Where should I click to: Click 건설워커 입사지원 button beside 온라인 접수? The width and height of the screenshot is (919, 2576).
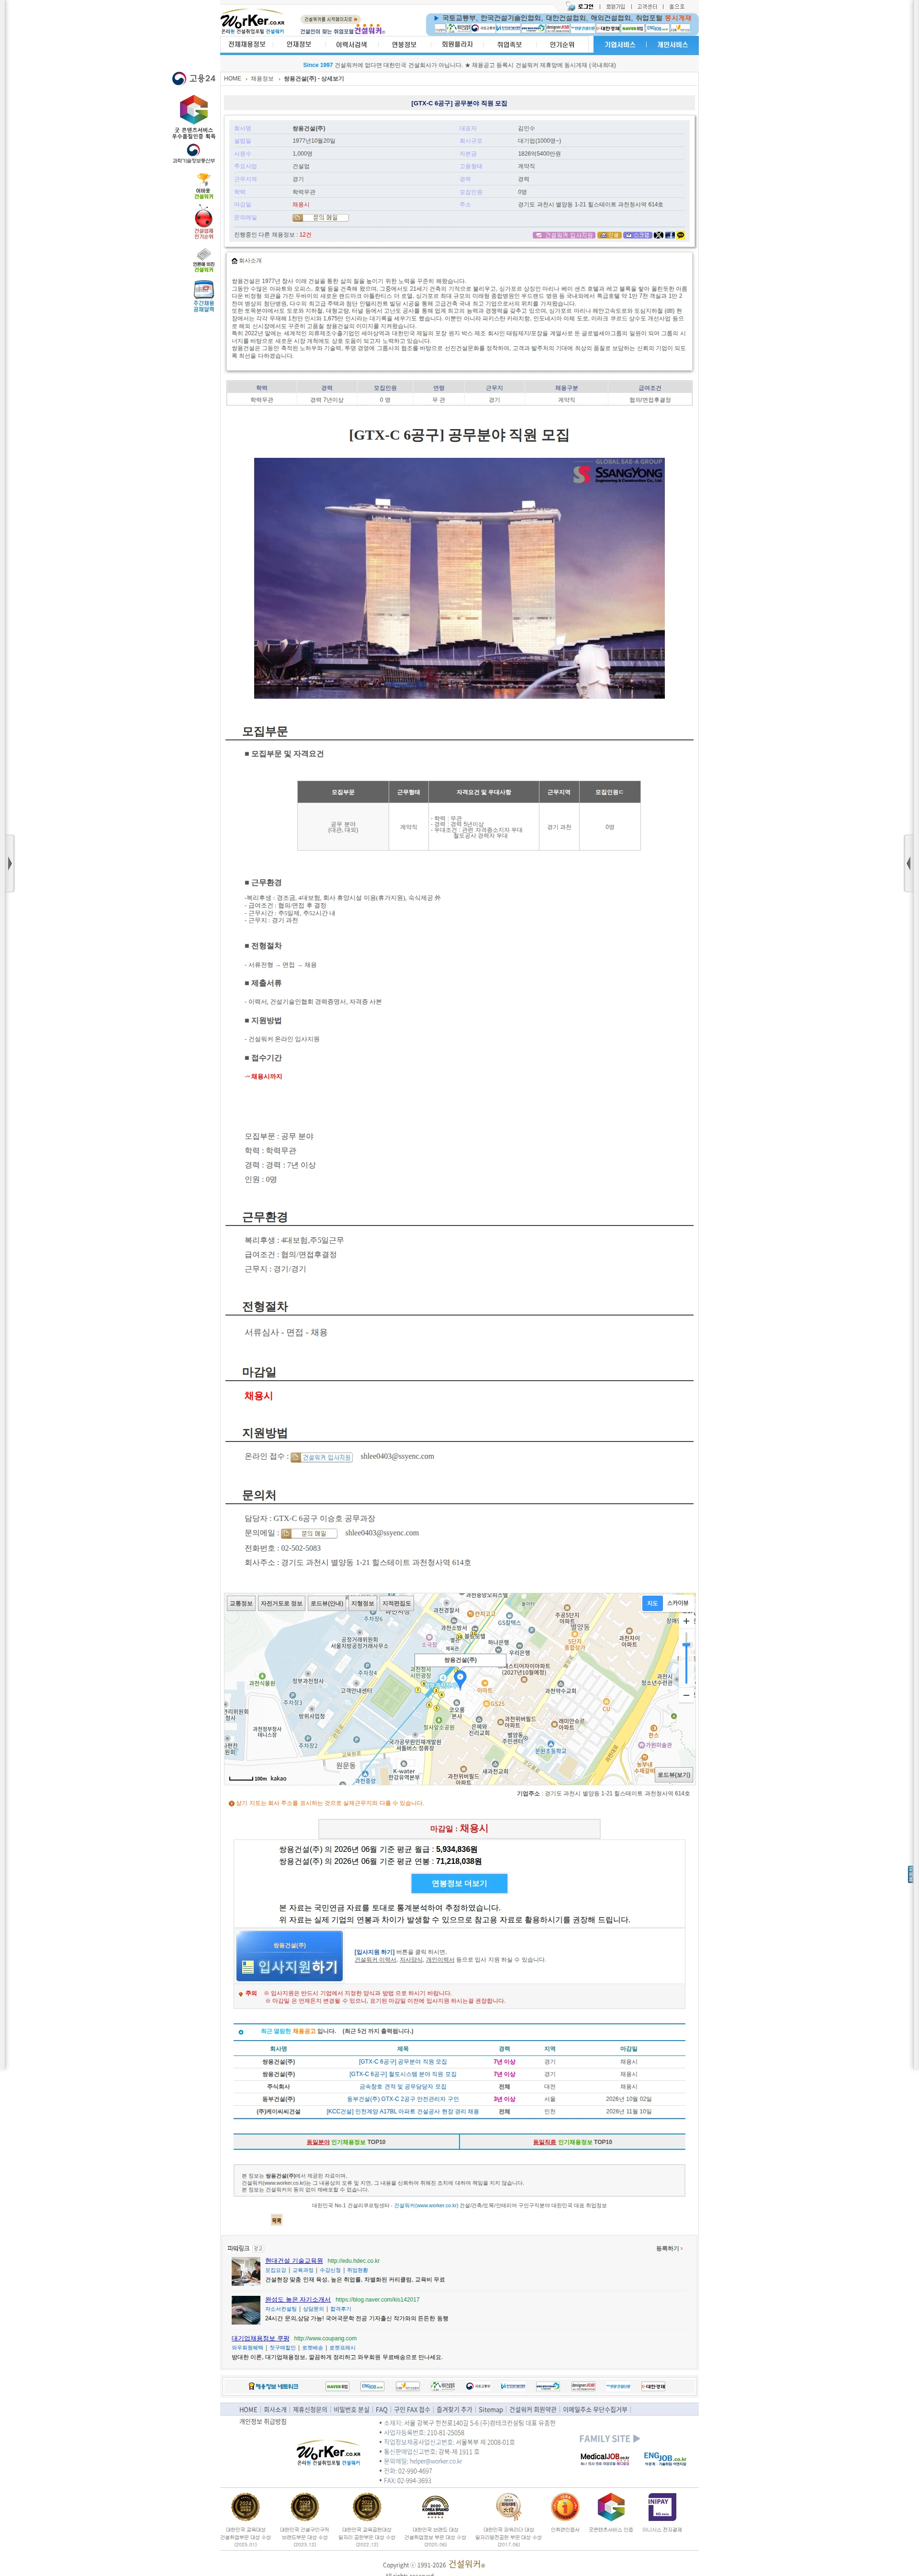322,1458
